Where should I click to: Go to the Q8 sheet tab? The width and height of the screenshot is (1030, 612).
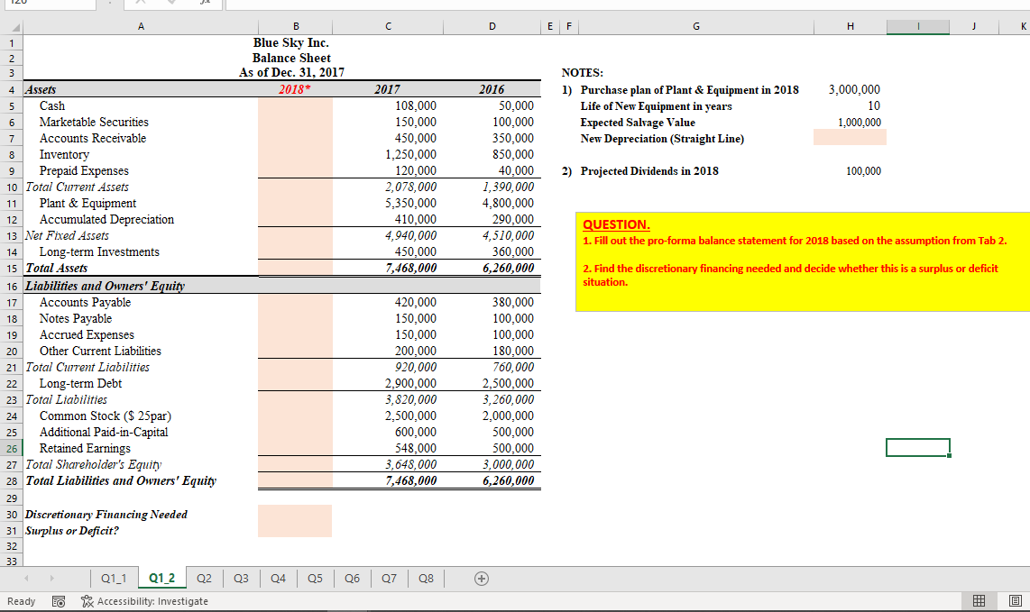pos(427,579)
